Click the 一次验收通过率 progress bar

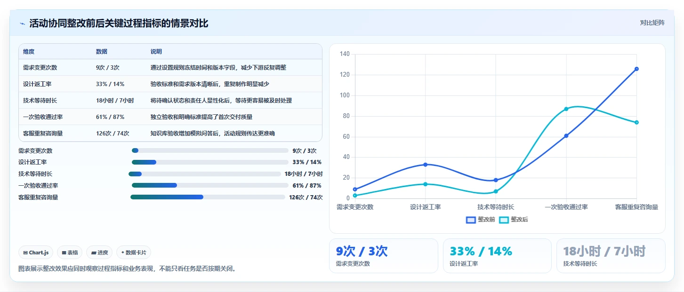pyautogui.click(x=210, y=185)
